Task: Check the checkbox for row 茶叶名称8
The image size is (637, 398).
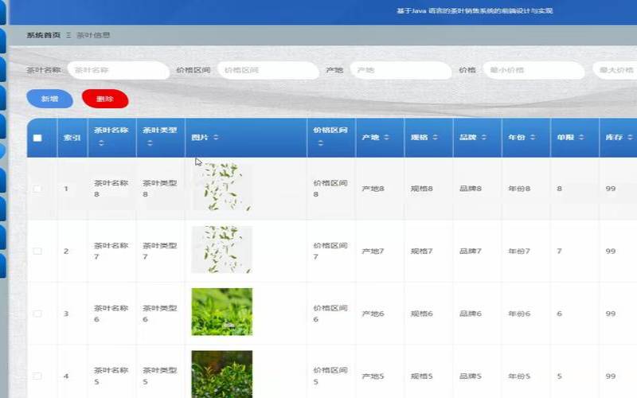Action: pos(37,189)
